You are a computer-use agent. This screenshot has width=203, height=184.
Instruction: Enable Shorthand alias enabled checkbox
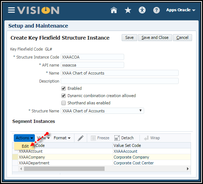(64, 103)
